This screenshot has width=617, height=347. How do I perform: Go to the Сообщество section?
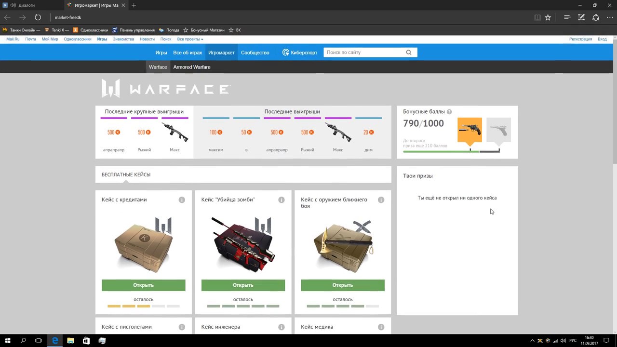(255, 53)
